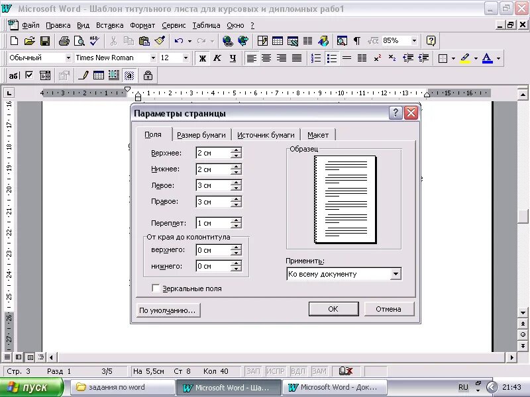Open the Обычный style dropdown
This screenshot has height=397, width=530.
(x=68, y=58)
